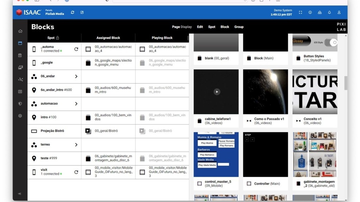Reload the _automa spot
This screenshot has width=360, height=202.
[x=76, y=49]
